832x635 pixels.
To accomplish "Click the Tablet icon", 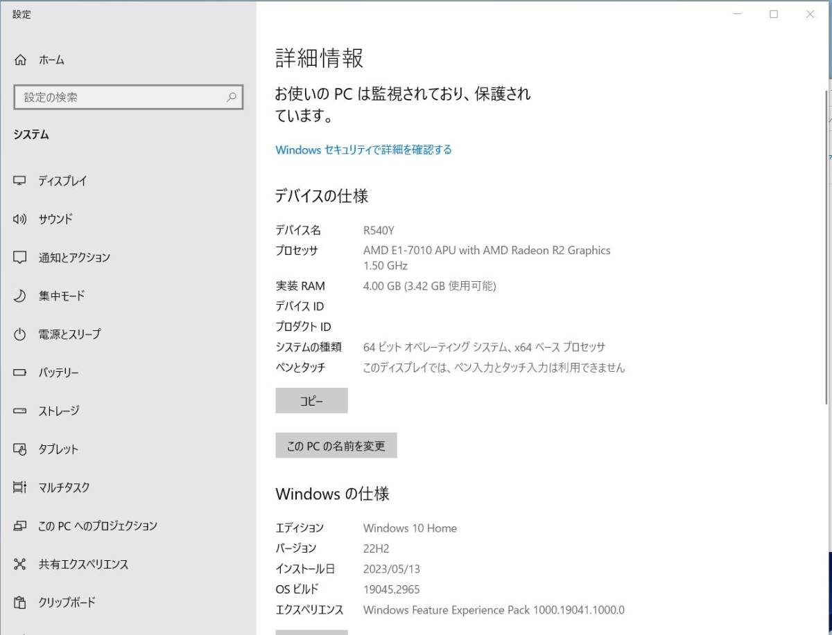I will (19, 449).
